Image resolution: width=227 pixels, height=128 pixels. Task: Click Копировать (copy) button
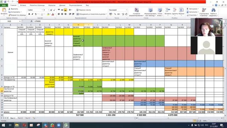15,12
